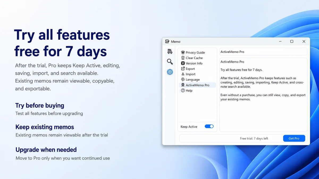This screenshot has width=319, height=179.
Task: Click the Clear Cache trash icon
Action: point(183,58)
